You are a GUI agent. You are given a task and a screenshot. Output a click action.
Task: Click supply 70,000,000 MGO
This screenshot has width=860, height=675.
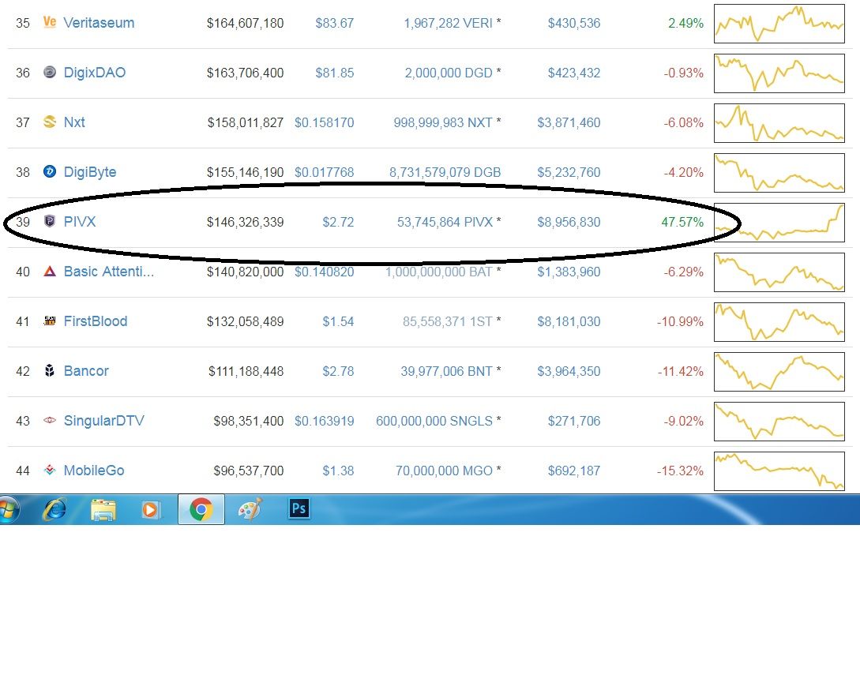point(445,471)
